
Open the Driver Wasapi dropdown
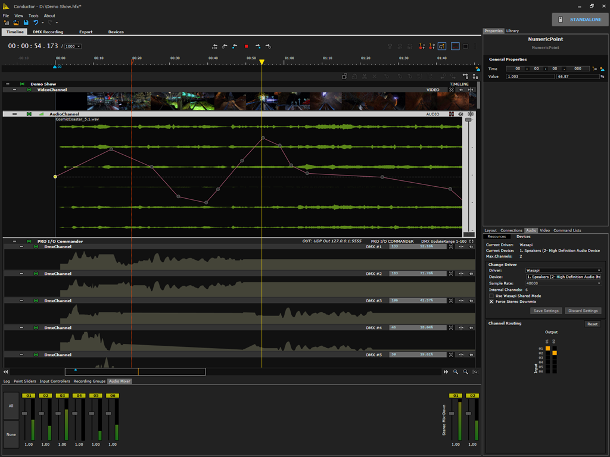coord(564,271)
